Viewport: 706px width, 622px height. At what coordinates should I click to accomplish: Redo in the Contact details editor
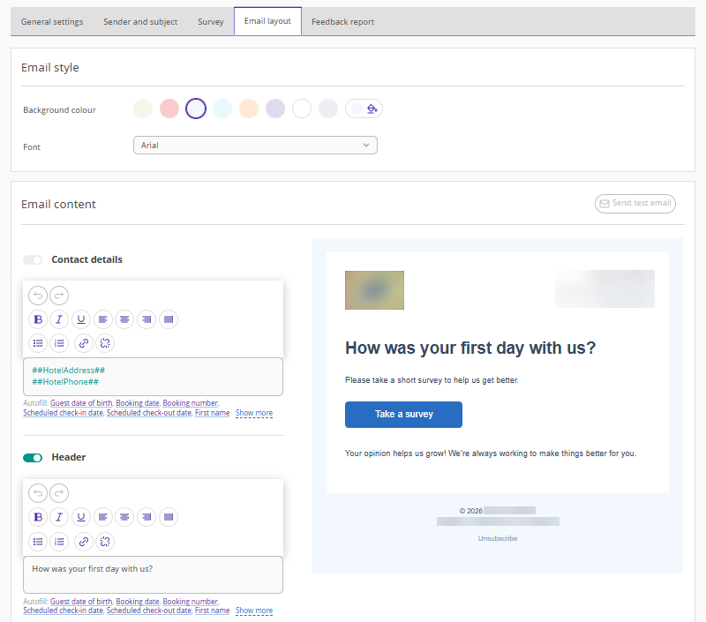click(59, 296)
